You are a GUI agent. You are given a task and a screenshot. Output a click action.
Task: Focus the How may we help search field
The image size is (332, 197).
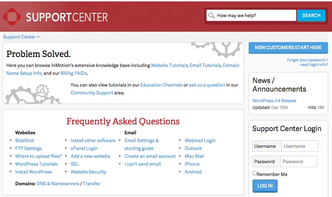click(251, 15)
